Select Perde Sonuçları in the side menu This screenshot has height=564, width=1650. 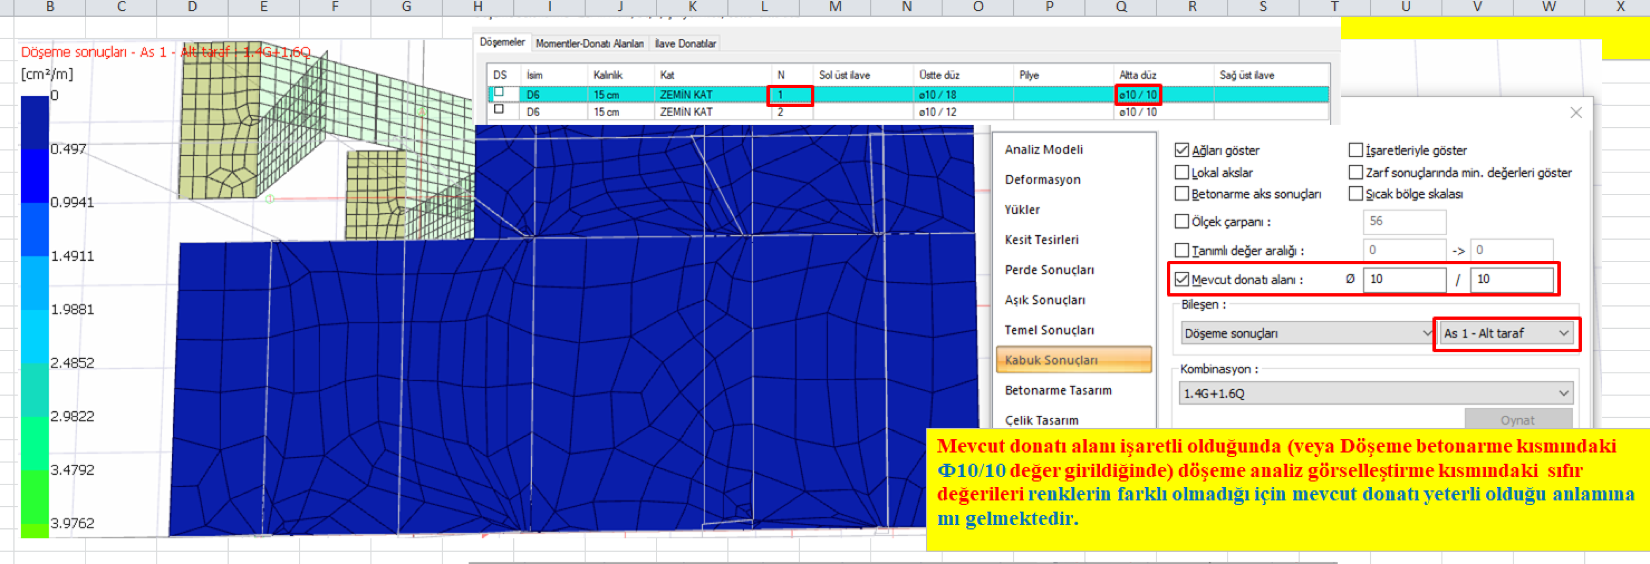pyautogui.click(x=1049, y=270)
